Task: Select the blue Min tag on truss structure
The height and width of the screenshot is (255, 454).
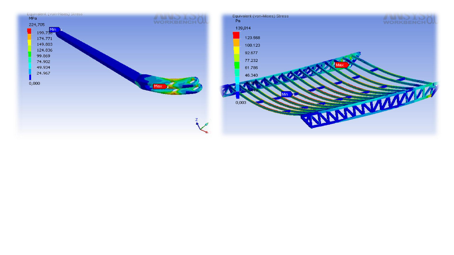Action: (x=286, y=94)
